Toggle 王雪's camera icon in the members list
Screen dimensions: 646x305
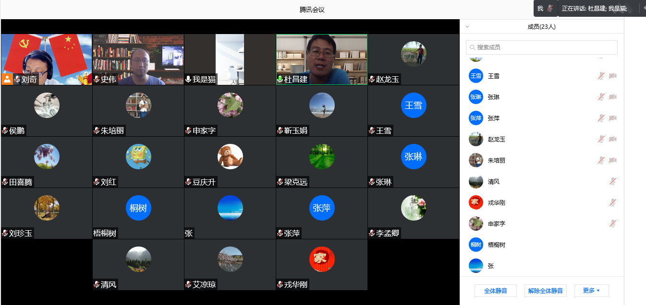pyautogui.click(x=613, y=76)
